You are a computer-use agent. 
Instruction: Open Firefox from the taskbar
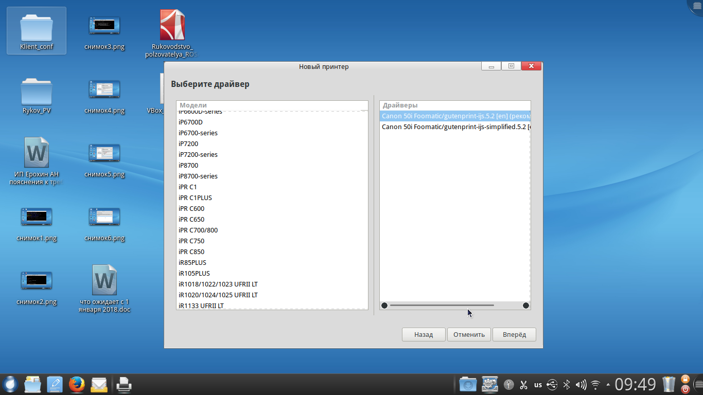click(77, 384)
